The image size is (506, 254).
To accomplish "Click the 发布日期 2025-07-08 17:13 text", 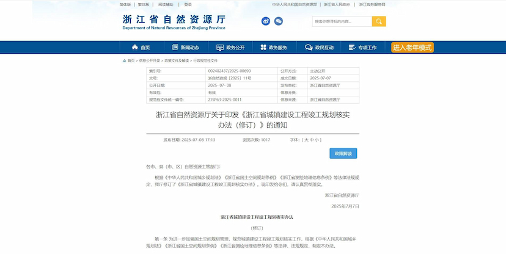I will (x=189, y=140).
